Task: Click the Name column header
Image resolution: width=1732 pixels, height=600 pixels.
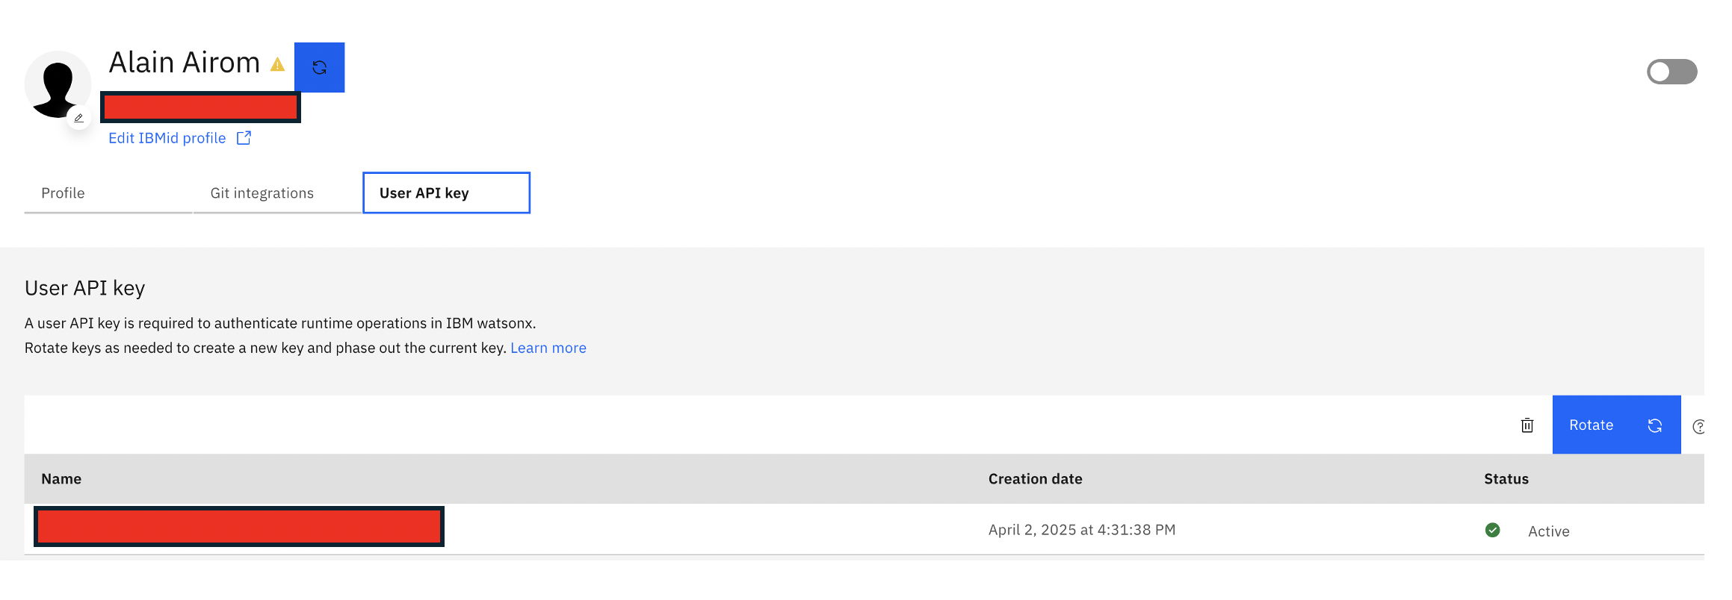Action: tap(61, 479)
